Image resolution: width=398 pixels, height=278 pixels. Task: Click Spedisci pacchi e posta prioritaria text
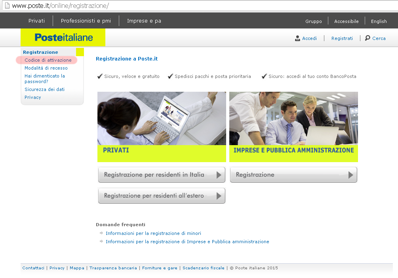(x=213, y=76)
